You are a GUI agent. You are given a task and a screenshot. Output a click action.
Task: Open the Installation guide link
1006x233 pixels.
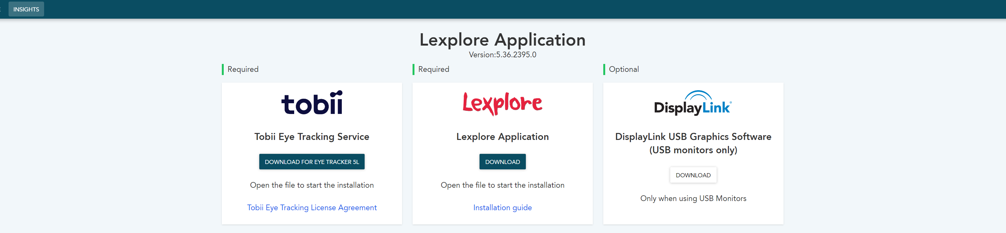pos(502,208)
